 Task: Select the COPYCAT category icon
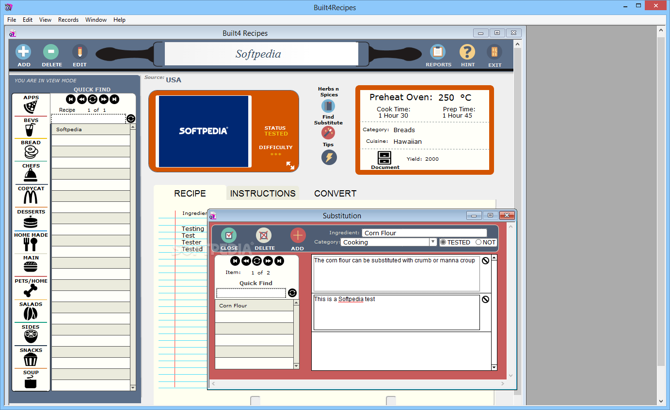(31, 197)
